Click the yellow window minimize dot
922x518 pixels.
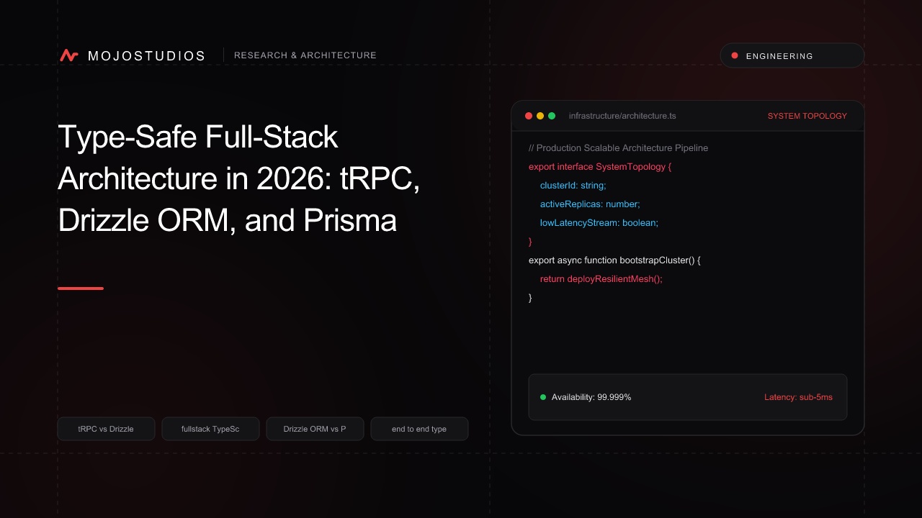click(x=540, y=116)
